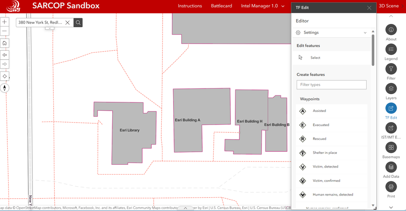This screenshot has height=211, width=406.
Task: Open the Add Data widget
Action: pos(391,167)
